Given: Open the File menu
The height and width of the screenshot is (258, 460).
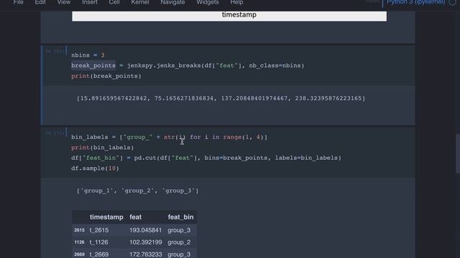Looking at the screenshot, I should [x=18, y=2].
